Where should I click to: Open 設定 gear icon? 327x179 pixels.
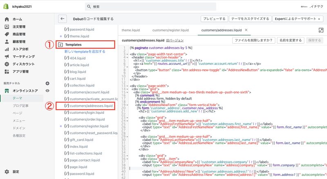point(7,172)
